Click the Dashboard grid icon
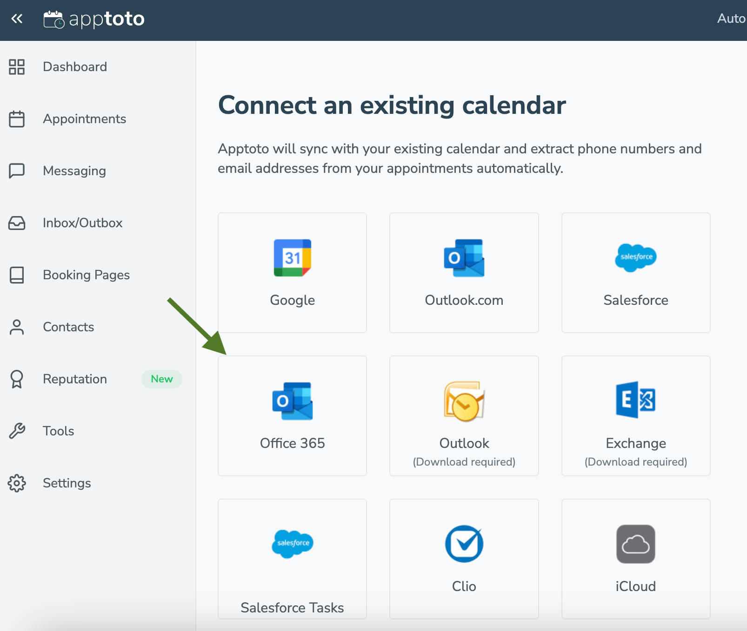Image resolution: width=747 pixels, height=631 pixels. [17, 67]
